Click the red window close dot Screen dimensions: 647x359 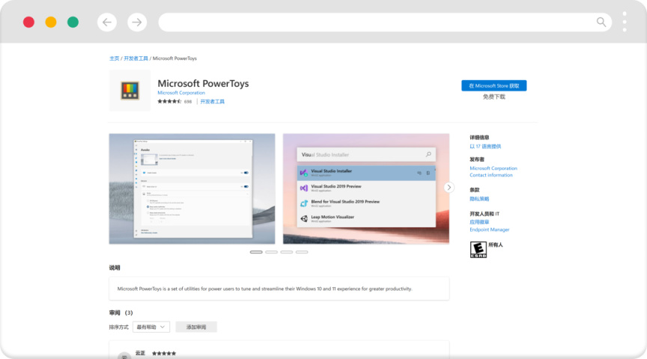click(28, 22)
